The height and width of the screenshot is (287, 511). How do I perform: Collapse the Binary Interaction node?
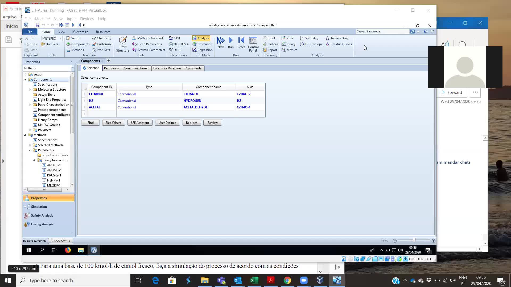[34, 160]
